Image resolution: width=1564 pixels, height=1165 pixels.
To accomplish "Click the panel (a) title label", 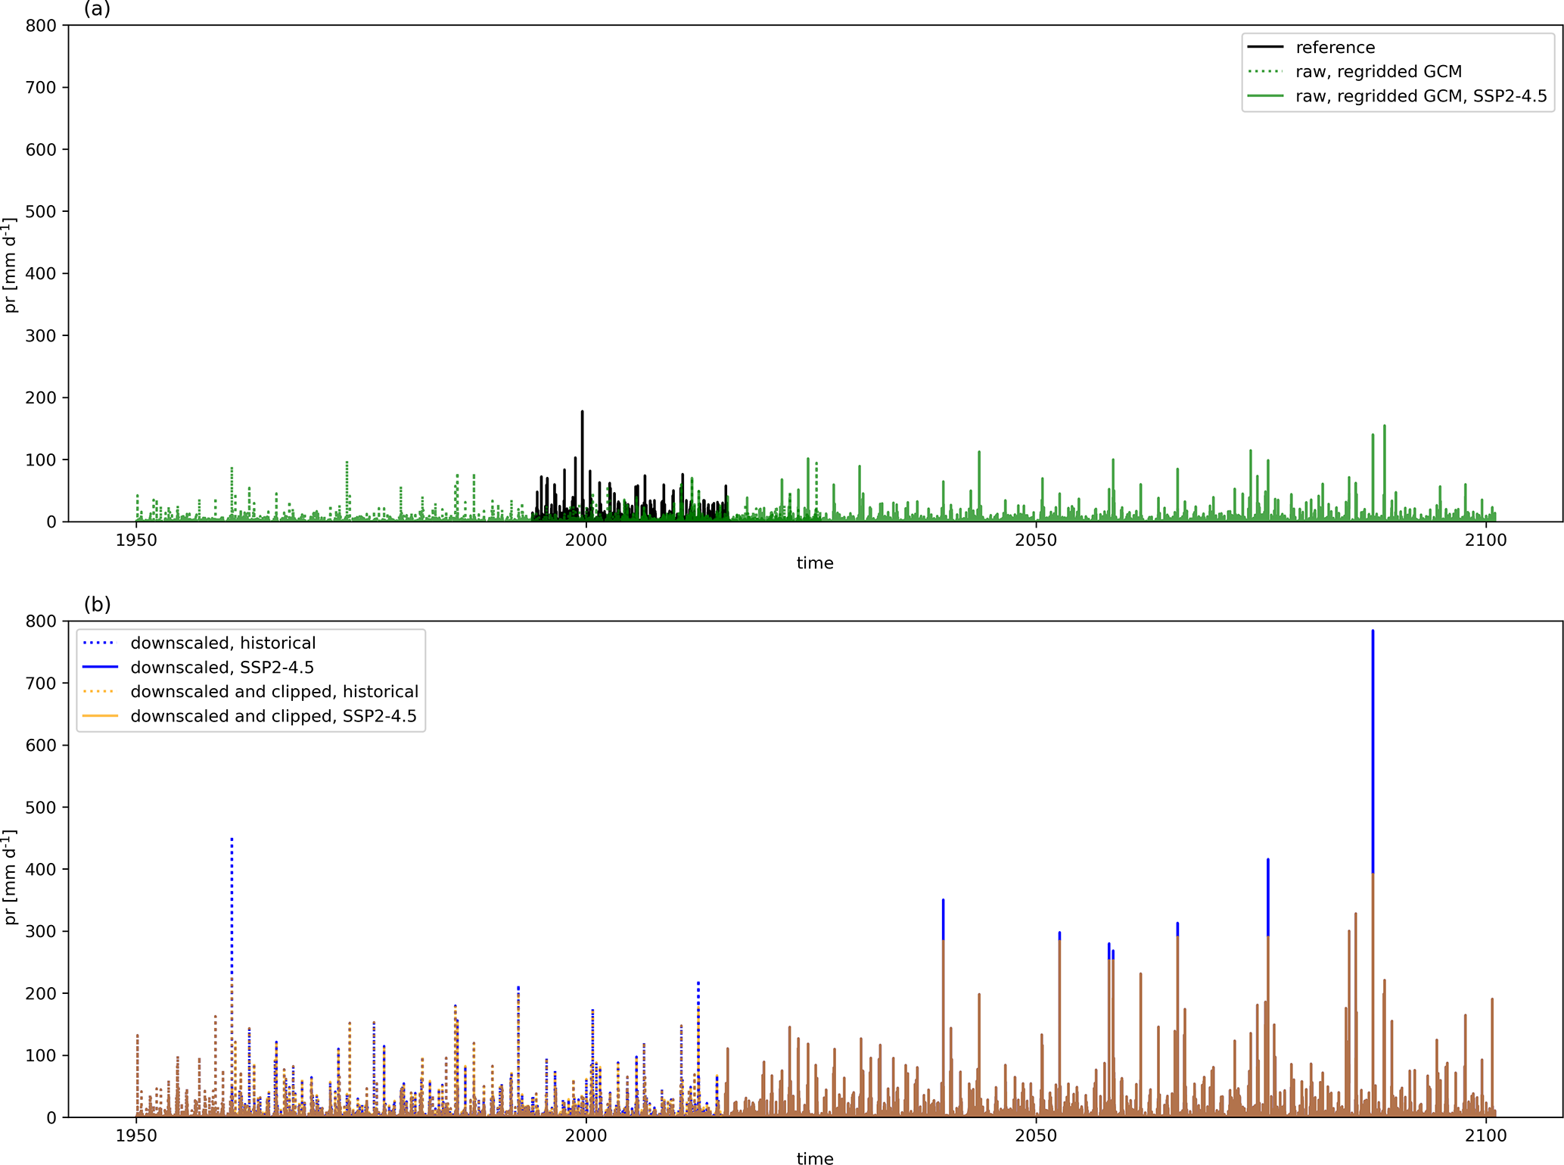I will (x=97, y=9).
